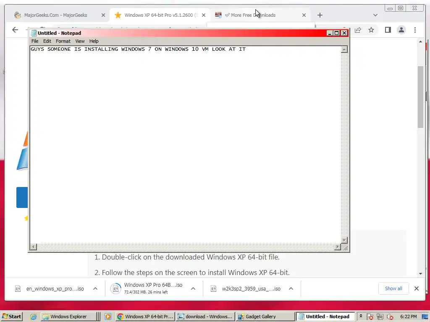Click the network tray icon
430x322 pixels.
(380, 317)
